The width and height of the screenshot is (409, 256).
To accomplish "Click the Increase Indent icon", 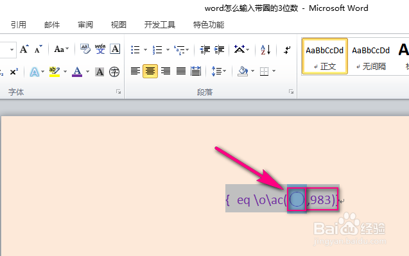I will [219, 49].
